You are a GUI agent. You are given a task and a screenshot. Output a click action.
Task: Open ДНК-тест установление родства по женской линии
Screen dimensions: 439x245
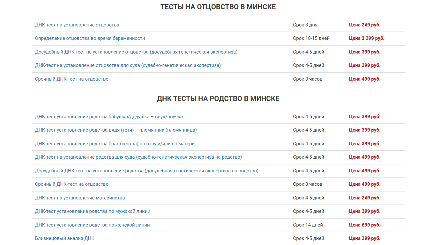click(x=92, y=225)
